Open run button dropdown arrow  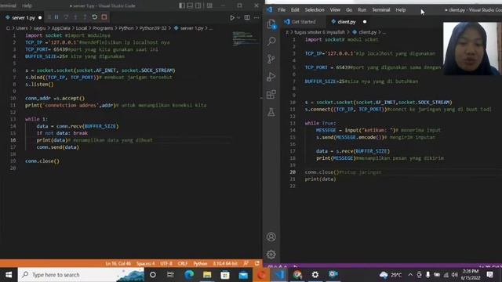point(238,18)
